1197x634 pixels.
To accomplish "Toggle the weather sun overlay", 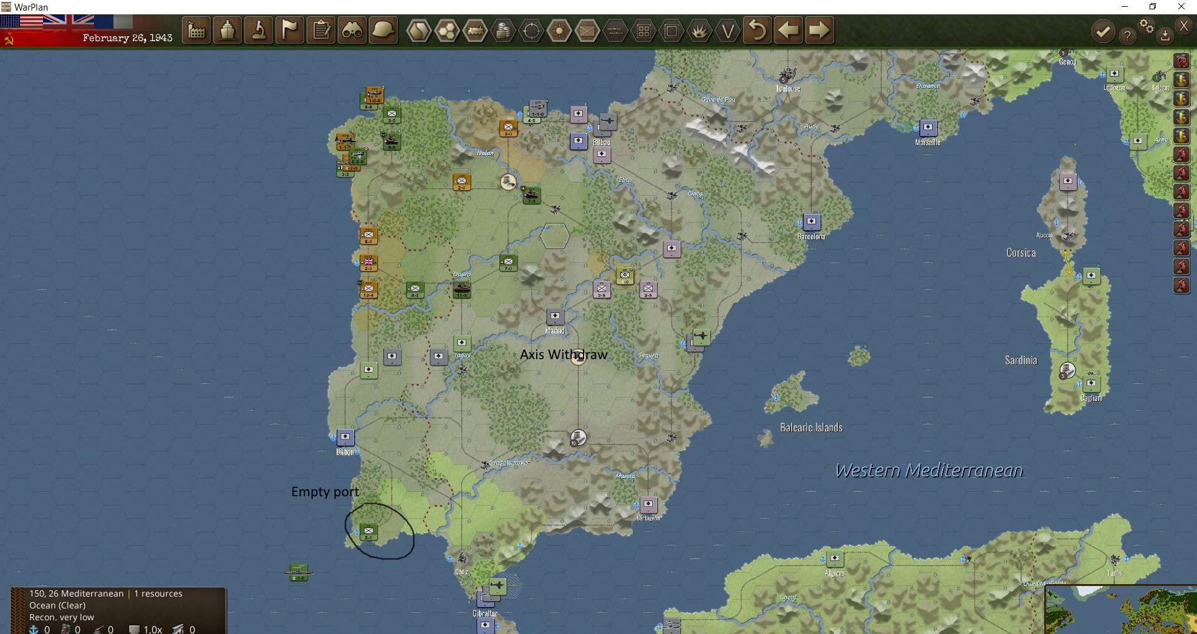I will [x=559, y=31].
